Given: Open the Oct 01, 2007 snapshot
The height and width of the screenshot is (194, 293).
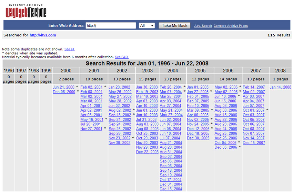Looking at the screenshot, I should point(254,110).
